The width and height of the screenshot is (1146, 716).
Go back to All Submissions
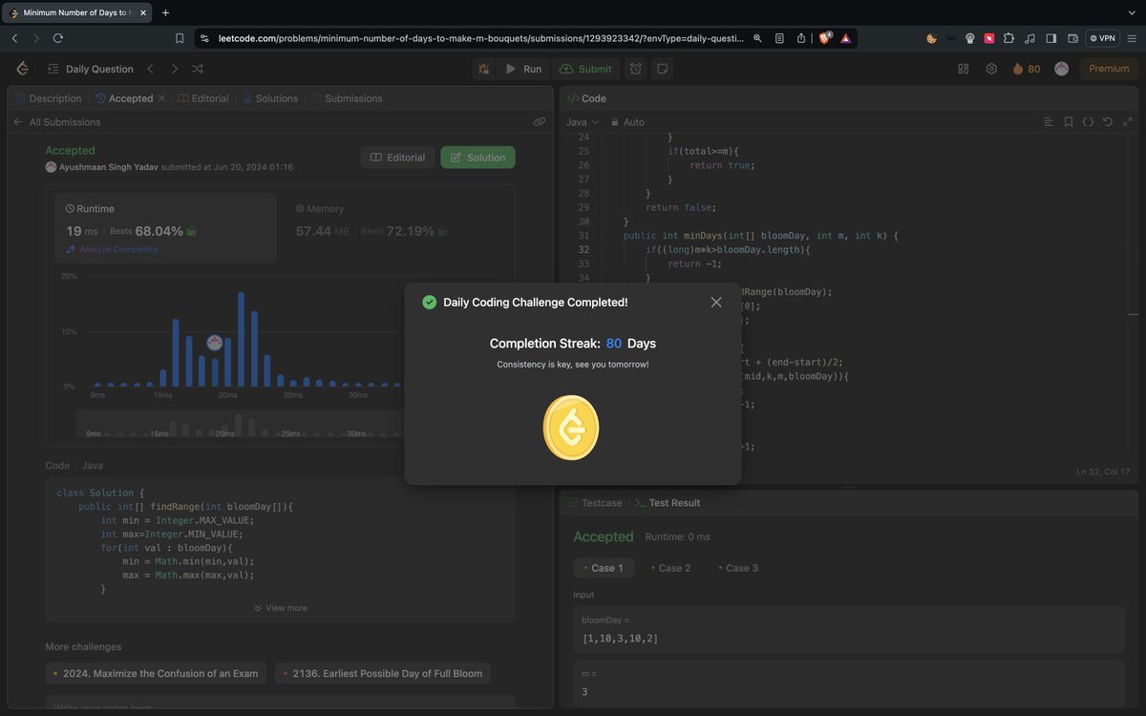[x=56, y=122]
